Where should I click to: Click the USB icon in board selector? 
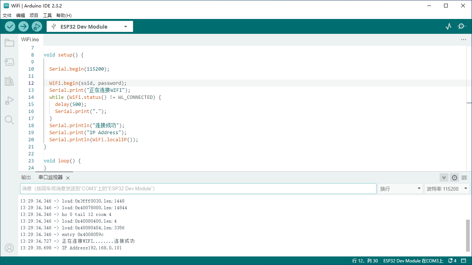[x=54, y=26]
